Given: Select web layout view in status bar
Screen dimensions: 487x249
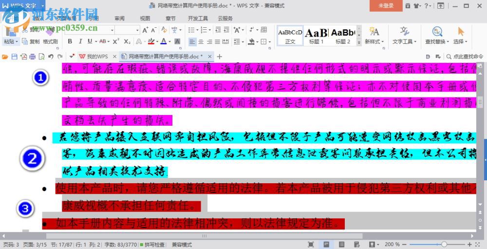Looking at the screenshot, I should pyautogui.click(x=357, y=245).
